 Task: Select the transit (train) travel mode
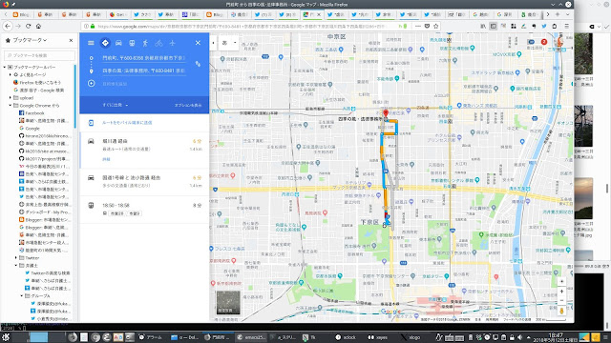coord(132,43)
